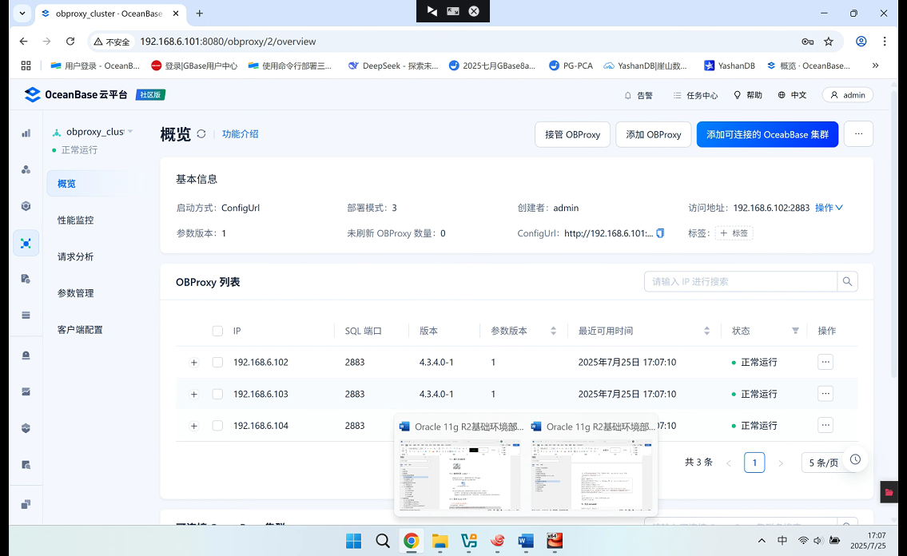
Task: Open the shield security icon in sidebar
Action: tap(26, 428)
